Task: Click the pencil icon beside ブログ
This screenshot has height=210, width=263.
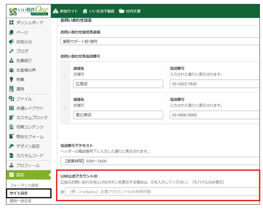Action: 12,51
